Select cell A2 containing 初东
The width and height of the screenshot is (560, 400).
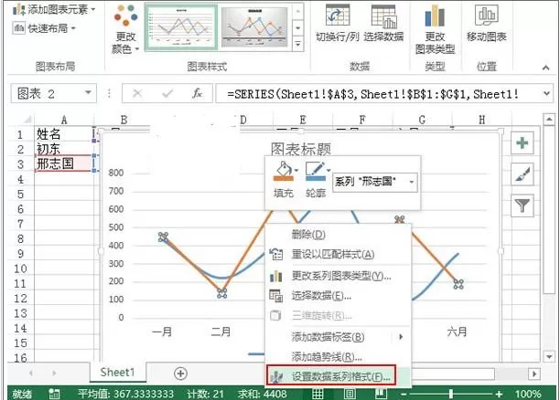tap(64, 149)
